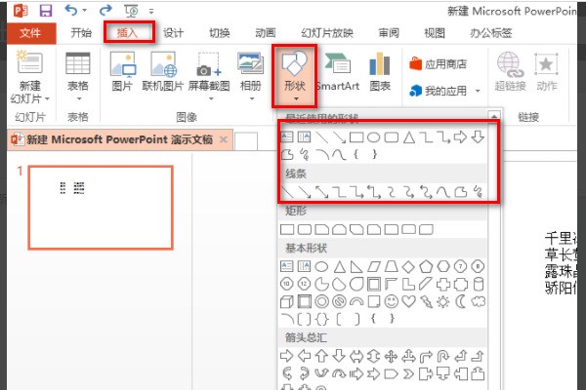Pick the cross (plus) shape

[443, 284]
